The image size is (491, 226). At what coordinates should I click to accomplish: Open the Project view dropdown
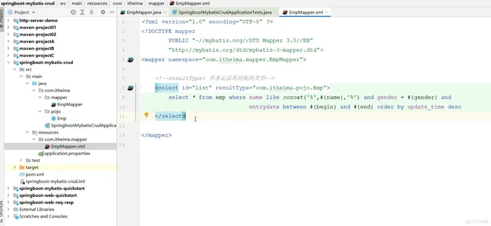[34, 12]
